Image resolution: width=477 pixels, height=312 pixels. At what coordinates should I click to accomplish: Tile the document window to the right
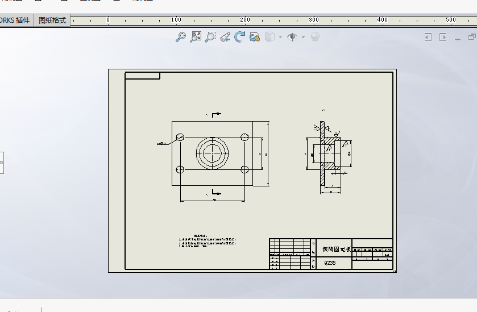coord(443,37)
